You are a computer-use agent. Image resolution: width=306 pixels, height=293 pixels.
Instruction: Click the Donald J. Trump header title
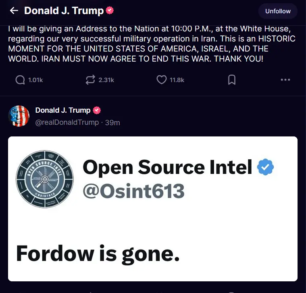point(64,11)
